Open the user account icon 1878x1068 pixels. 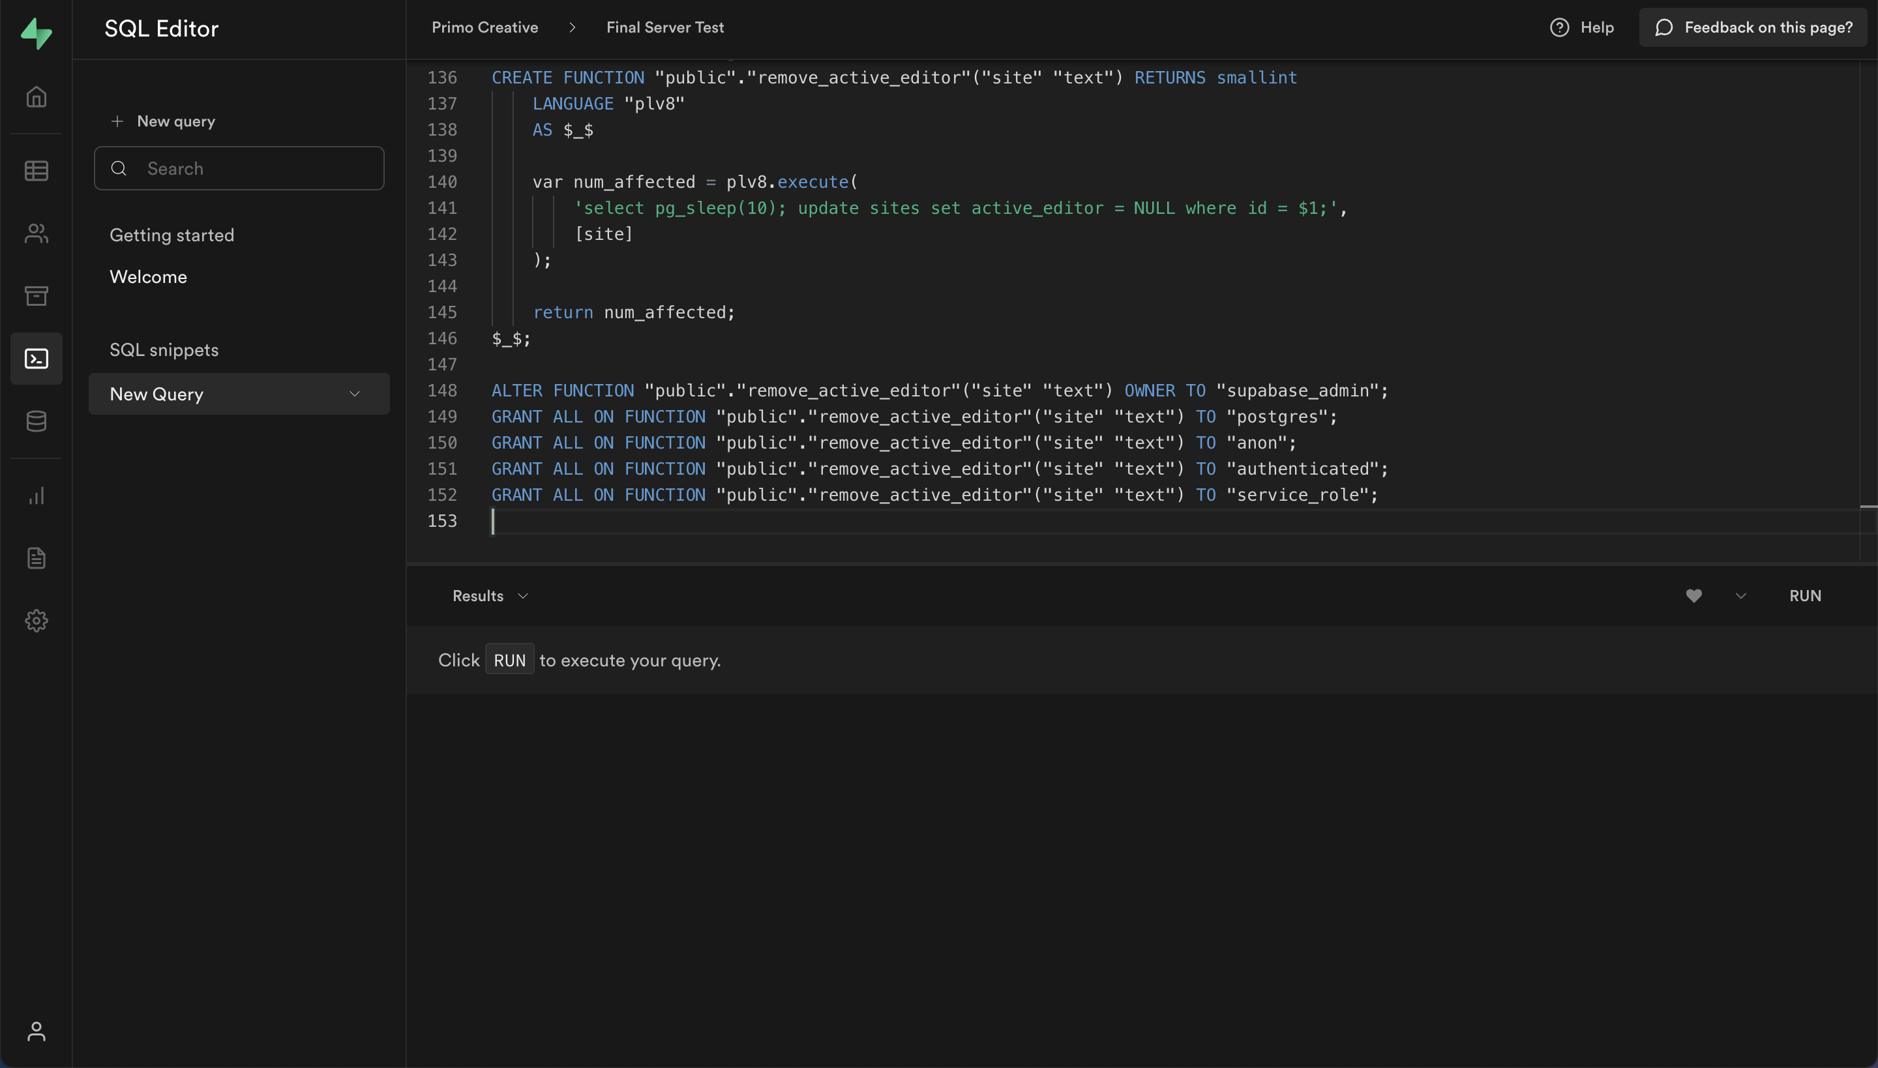tap(36, 1031)
